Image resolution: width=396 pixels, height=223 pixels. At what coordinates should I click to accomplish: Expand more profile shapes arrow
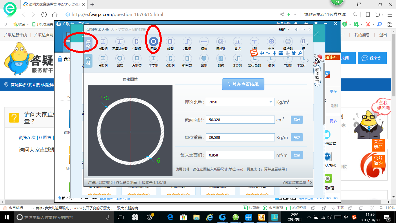coord(308,61)
